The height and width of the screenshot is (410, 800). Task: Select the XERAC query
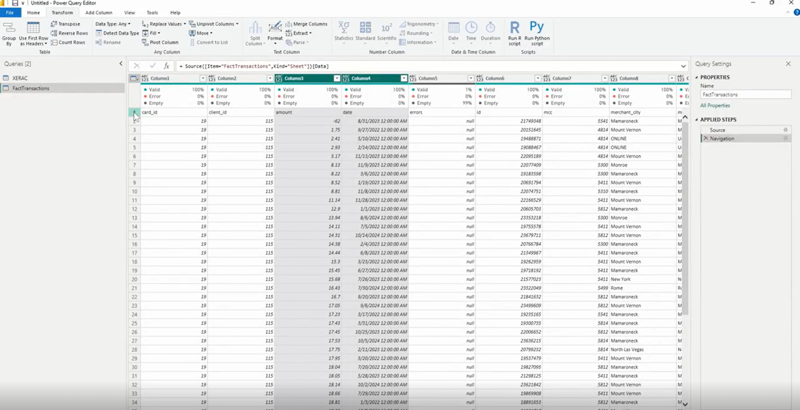click(20, 78)
